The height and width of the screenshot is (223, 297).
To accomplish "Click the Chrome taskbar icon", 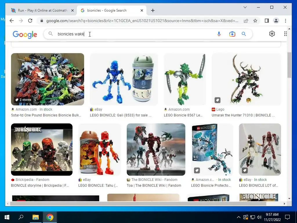I will [50, 217].
